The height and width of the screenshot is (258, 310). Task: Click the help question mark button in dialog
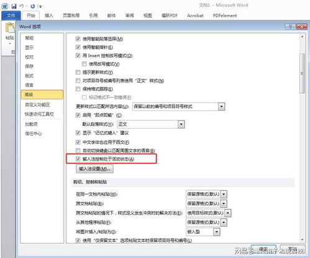tap(290, 27)
